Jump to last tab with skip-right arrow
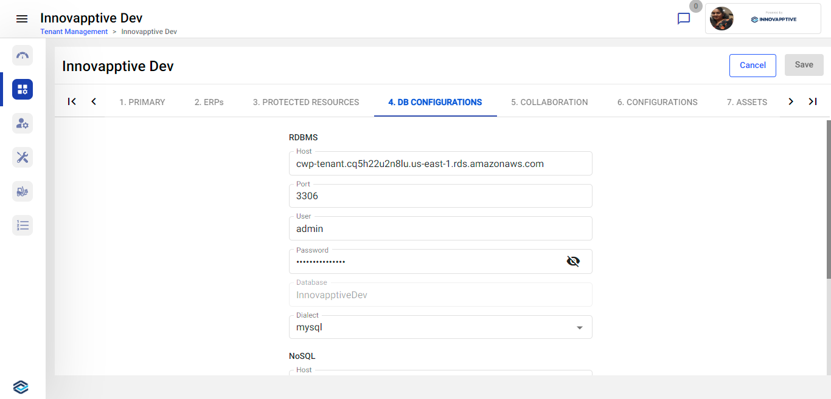This screenshot has width=831, height=399. (813, 101)
